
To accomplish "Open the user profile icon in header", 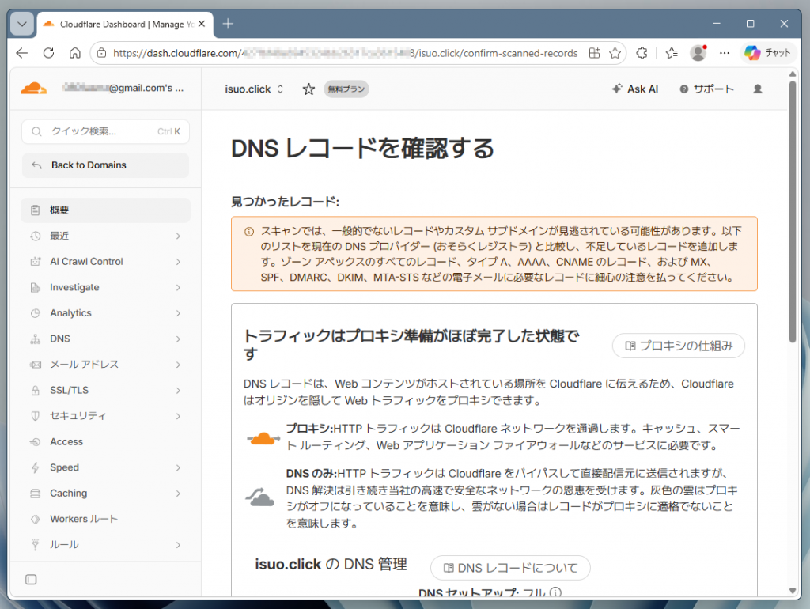I will tap(757, 89).
